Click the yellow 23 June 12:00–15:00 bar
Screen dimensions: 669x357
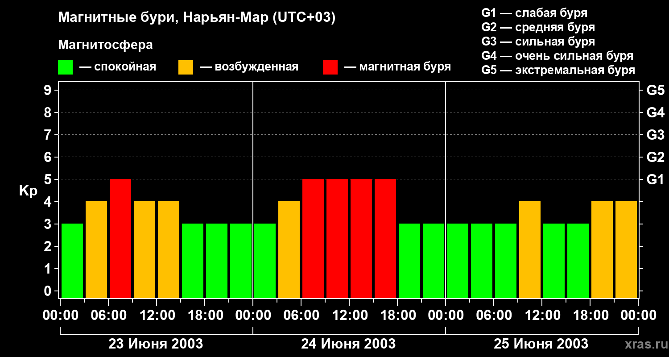pos(169,249)
